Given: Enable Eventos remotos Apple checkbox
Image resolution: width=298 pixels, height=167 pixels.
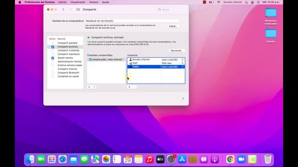Looking at the screenshot, I should coord(53,65).
